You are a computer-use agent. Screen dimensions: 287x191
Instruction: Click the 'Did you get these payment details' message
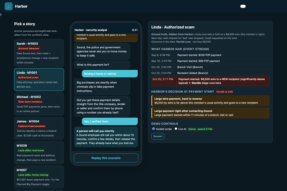(102, 106)
